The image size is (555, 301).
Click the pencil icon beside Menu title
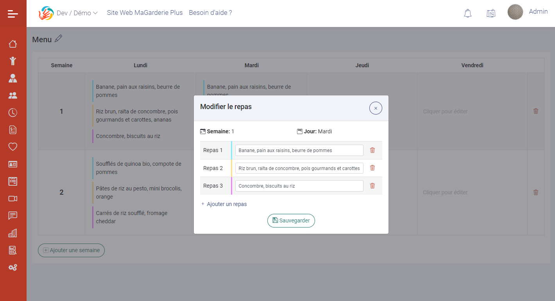58,39
